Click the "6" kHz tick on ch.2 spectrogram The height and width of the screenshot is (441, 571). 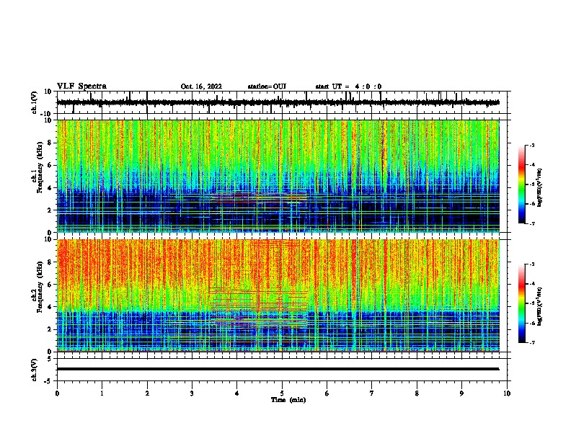(x=50, y=285)
